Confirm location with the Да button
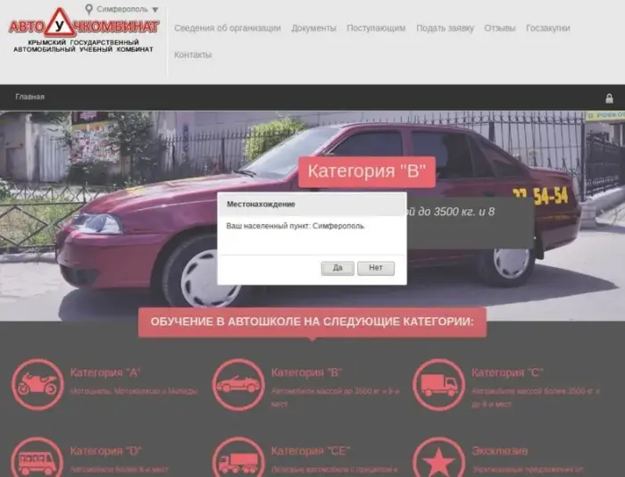 [337, 268]
